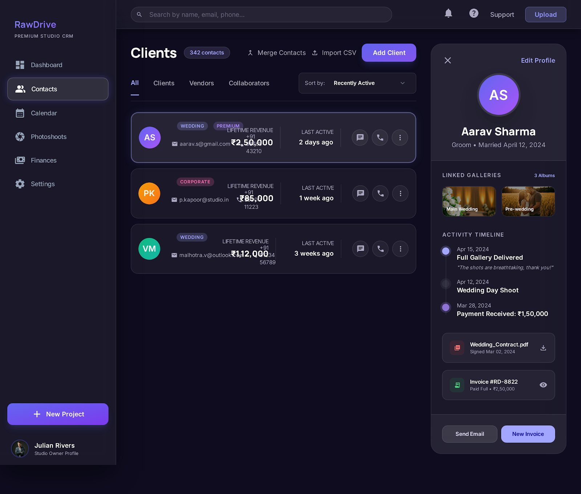
Task: Select the Full Gallery Delivered timeline marker
Action: pos(446,251)
